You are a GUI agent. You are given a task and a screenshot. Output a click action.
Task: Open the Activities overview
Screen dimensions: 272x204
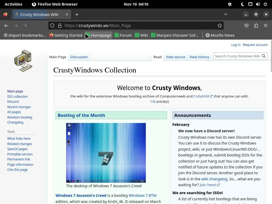tap(14, 4)
